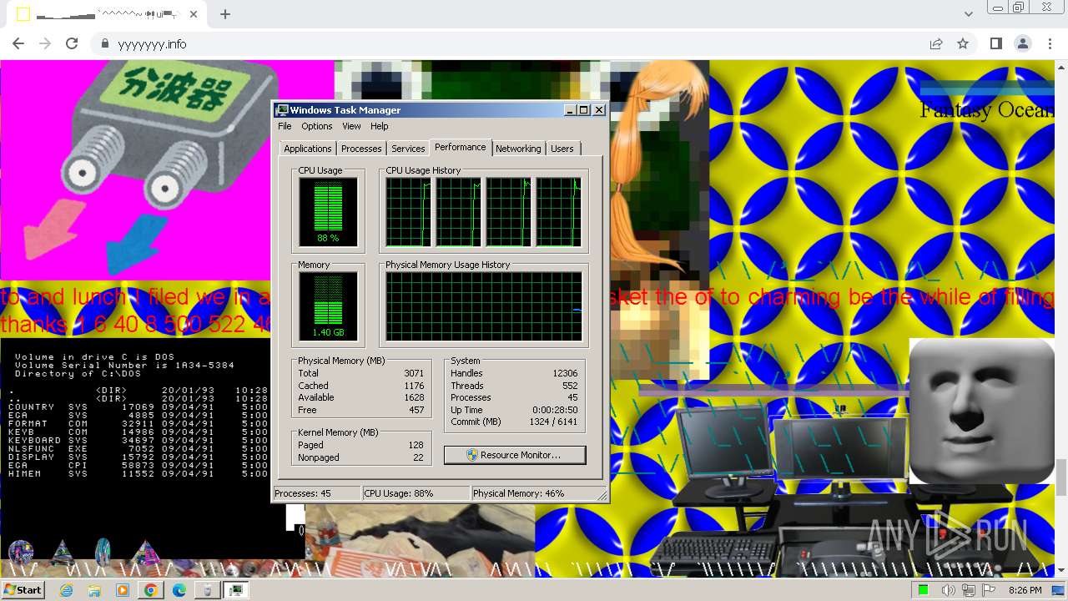This screenshot has width=1068, height=601.
Task: Click the Task Manager title bar icon
Action: [x=282, y=110]
